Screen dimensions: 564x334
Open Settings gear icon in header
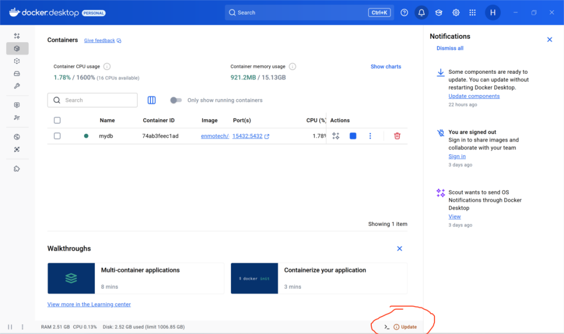click(456, 13)
